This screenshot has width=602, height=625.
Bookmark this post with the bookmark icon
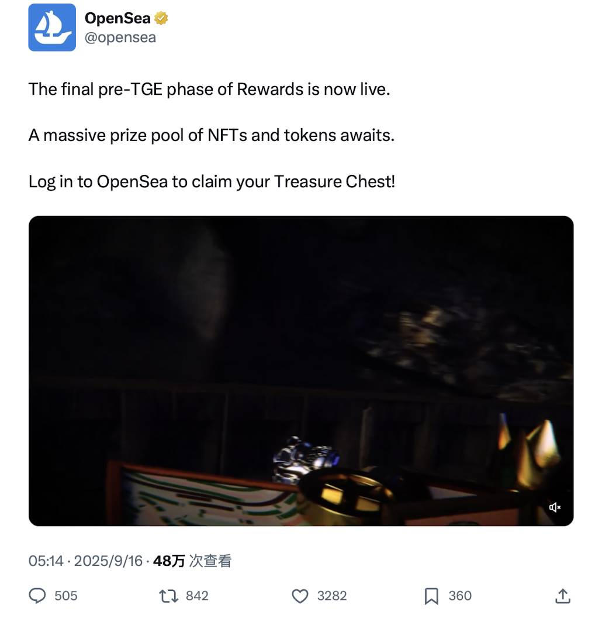click(431, 596)
